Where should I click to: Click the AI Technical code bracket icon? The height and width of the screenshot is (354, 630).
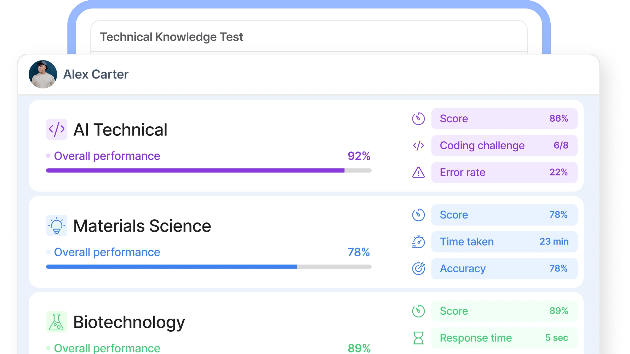coord(57,129)
